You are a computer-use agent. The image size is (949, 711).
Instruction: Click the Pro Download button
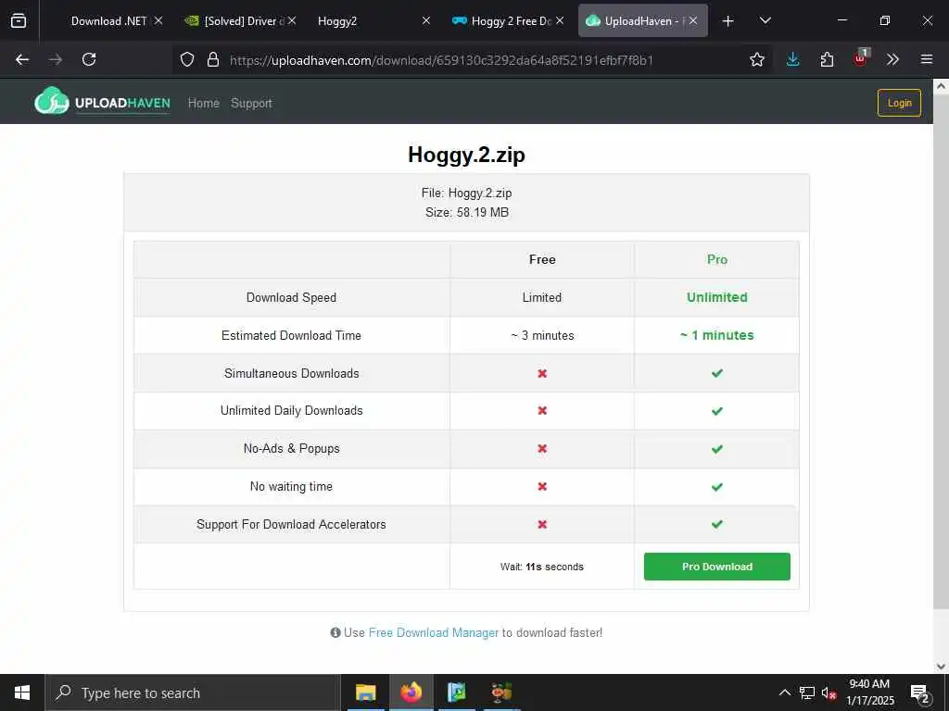click(x=716, y=567)
